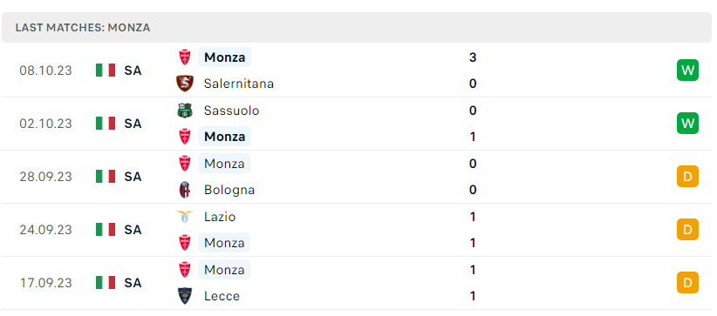
Task: Open the Bologna team link
Action: 229,190
